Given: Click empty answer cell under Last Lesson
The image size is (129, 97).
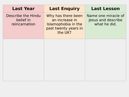Looking at the screenshot, I should 106,60.
